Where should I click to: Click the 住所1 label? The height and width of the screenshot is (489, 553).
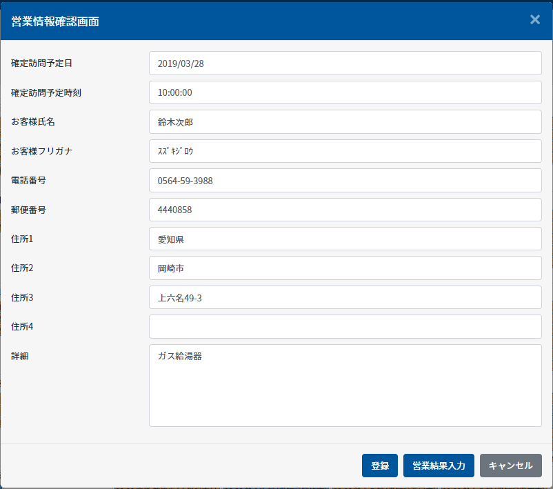[22, 239]
